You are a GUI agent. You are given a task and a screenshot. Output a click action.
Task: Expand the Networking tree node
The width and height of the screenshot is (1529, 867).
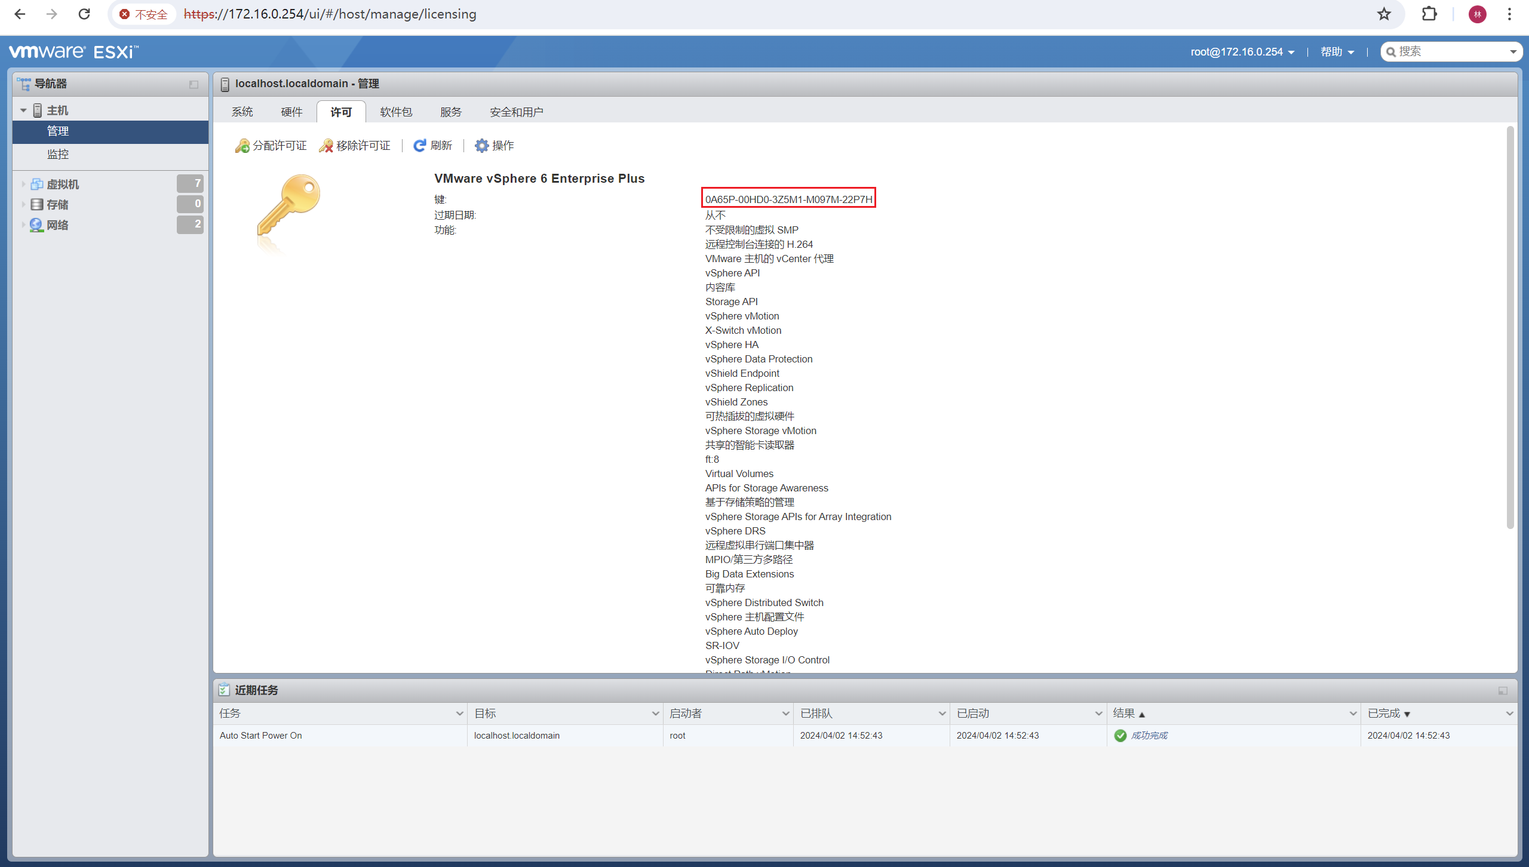(23, 225)
